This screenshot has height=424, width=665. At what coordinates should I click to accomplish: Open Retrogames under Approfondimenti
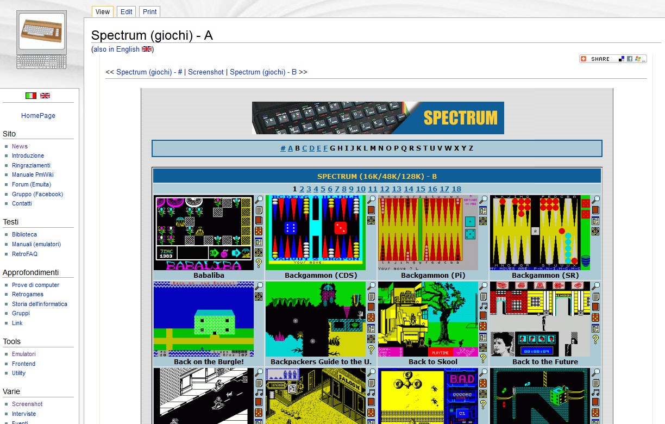(28, 295)
